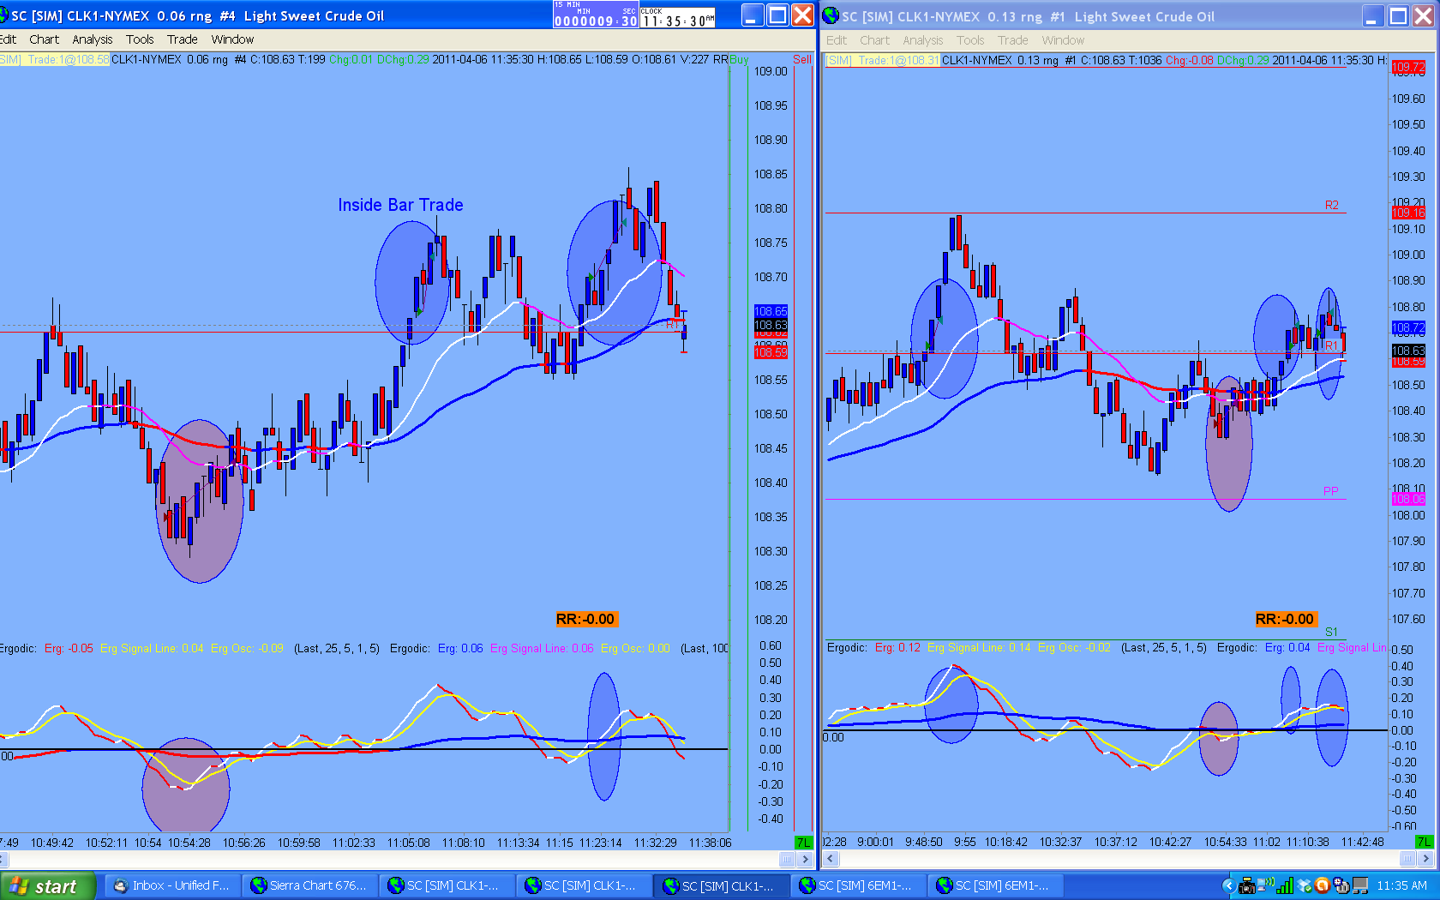Click the globe icon in the right chart title bar
Image resolution: width=1440 pixels, height=900 pixels.
tap(831, 15)
